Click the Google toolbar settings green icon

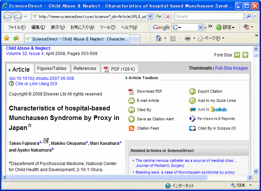pos(219,27)
